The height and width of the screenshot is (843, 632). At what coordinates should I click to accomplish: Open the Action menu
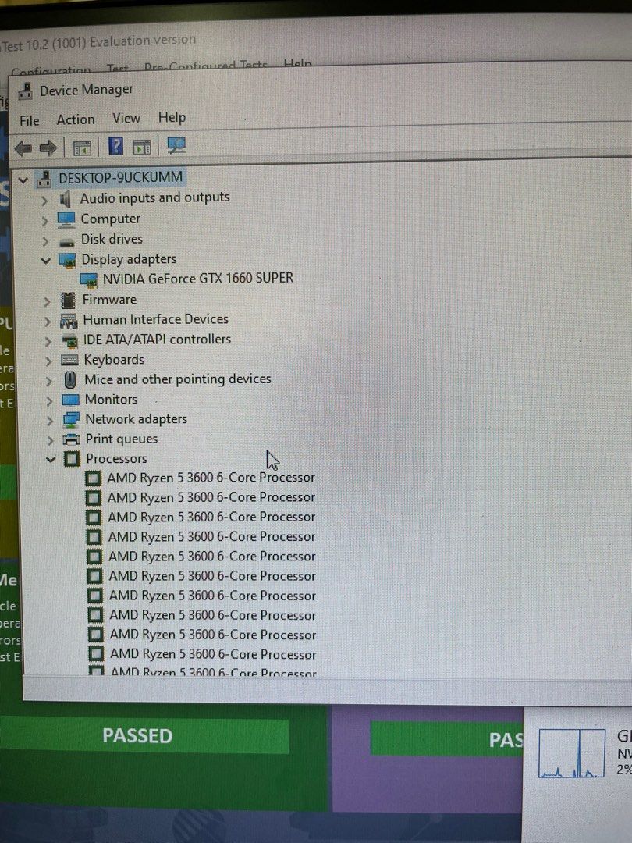tap(76, 119)
